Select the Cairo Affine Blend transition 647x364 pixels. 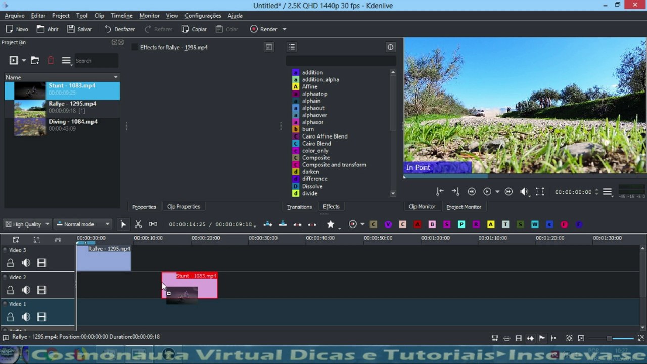325,136
